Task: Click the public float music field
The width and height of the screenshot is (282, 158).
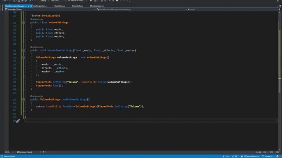Action: (49, 29)
